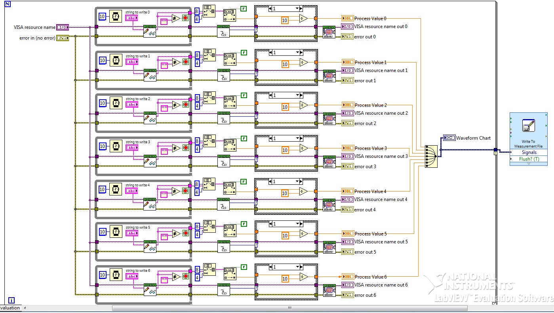Select the OMESEK read VI in Process Value 6 row
The height and width of the screenshot is (313, 554).
coord(223,289)
